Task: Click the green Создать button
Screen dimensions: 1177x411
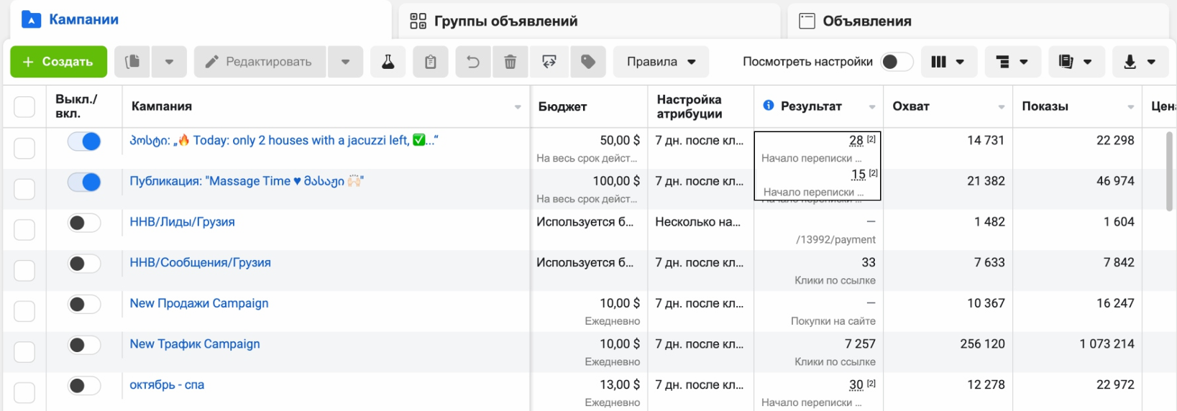Action: 59,62
